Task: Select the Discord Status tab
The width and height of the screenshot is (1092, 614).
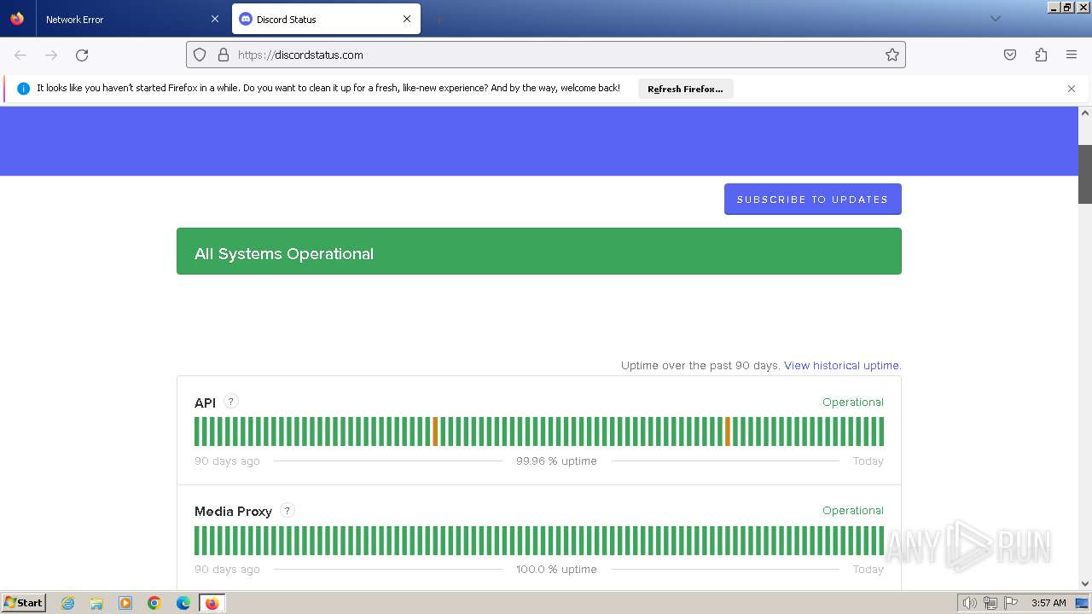Action: tap(326, 19)
